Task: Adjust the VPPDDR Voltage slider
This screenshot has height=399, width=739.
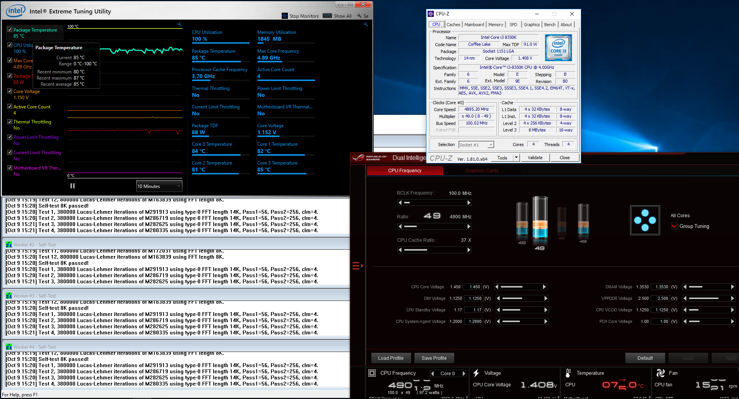Action: (x=709, y=298)
